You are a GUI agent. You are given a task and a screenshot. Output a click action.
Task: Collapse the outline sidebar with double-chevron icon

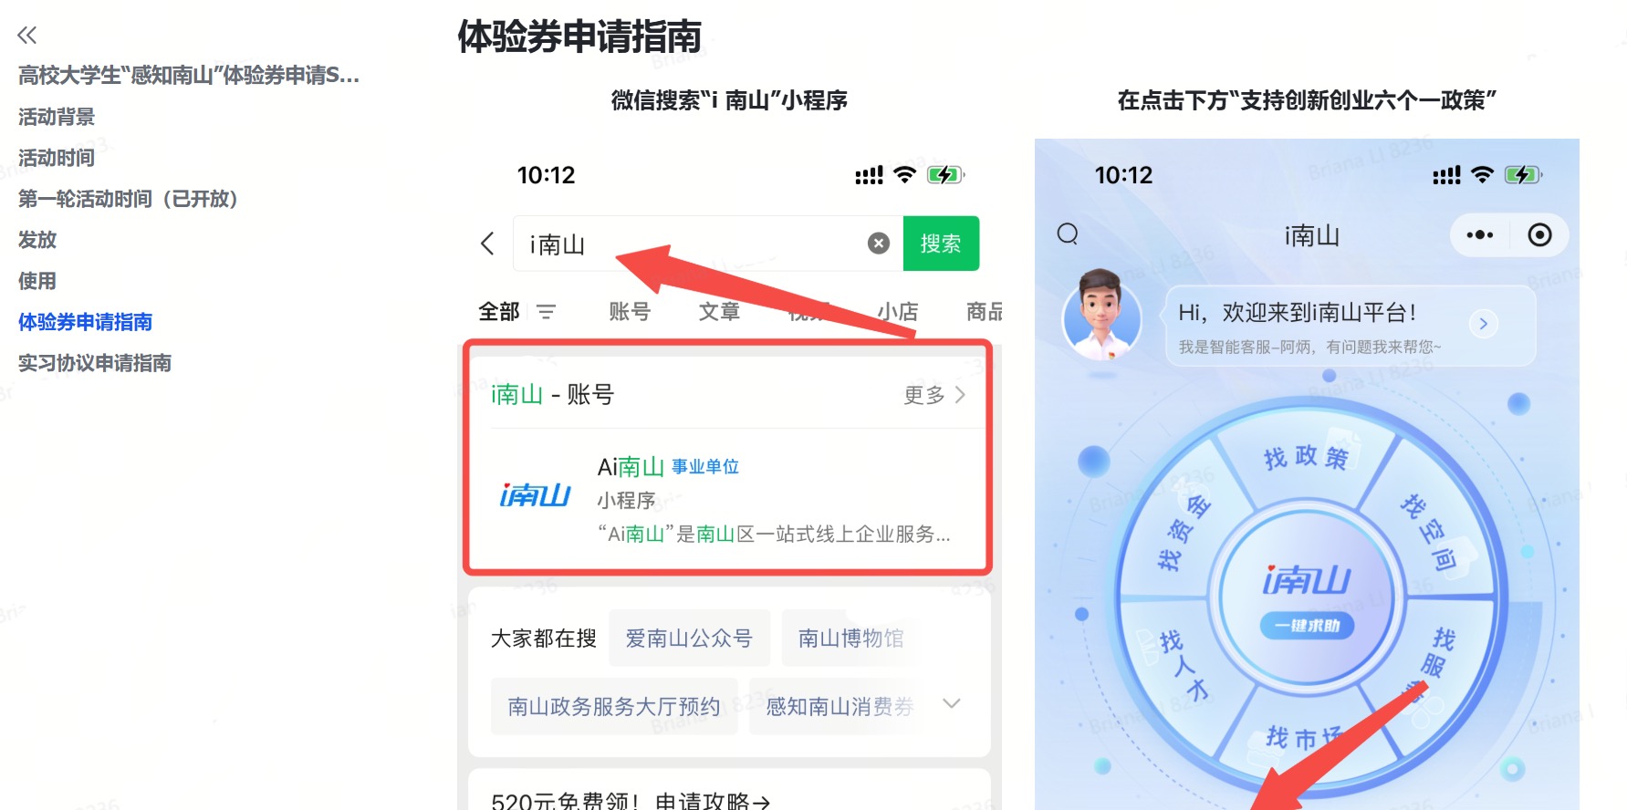[x=27, y=36]
